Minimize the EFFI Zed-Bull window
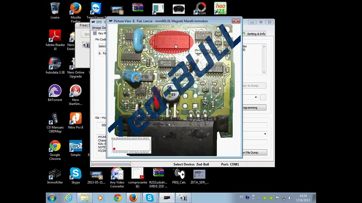362x203 pixels. point(252,22)
